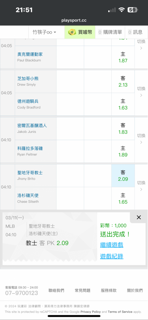Tap 切換 arrow for Brewers-Rockies game
The width and height of the screenshot is (148, 320).
(141, 139)
